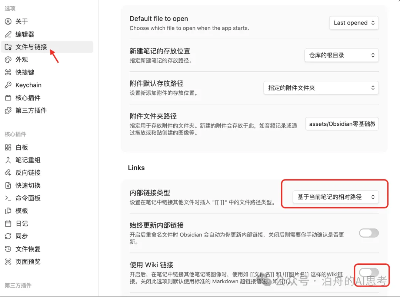Open 同步 plugin options
400x297 pixels.
[47, 236]
